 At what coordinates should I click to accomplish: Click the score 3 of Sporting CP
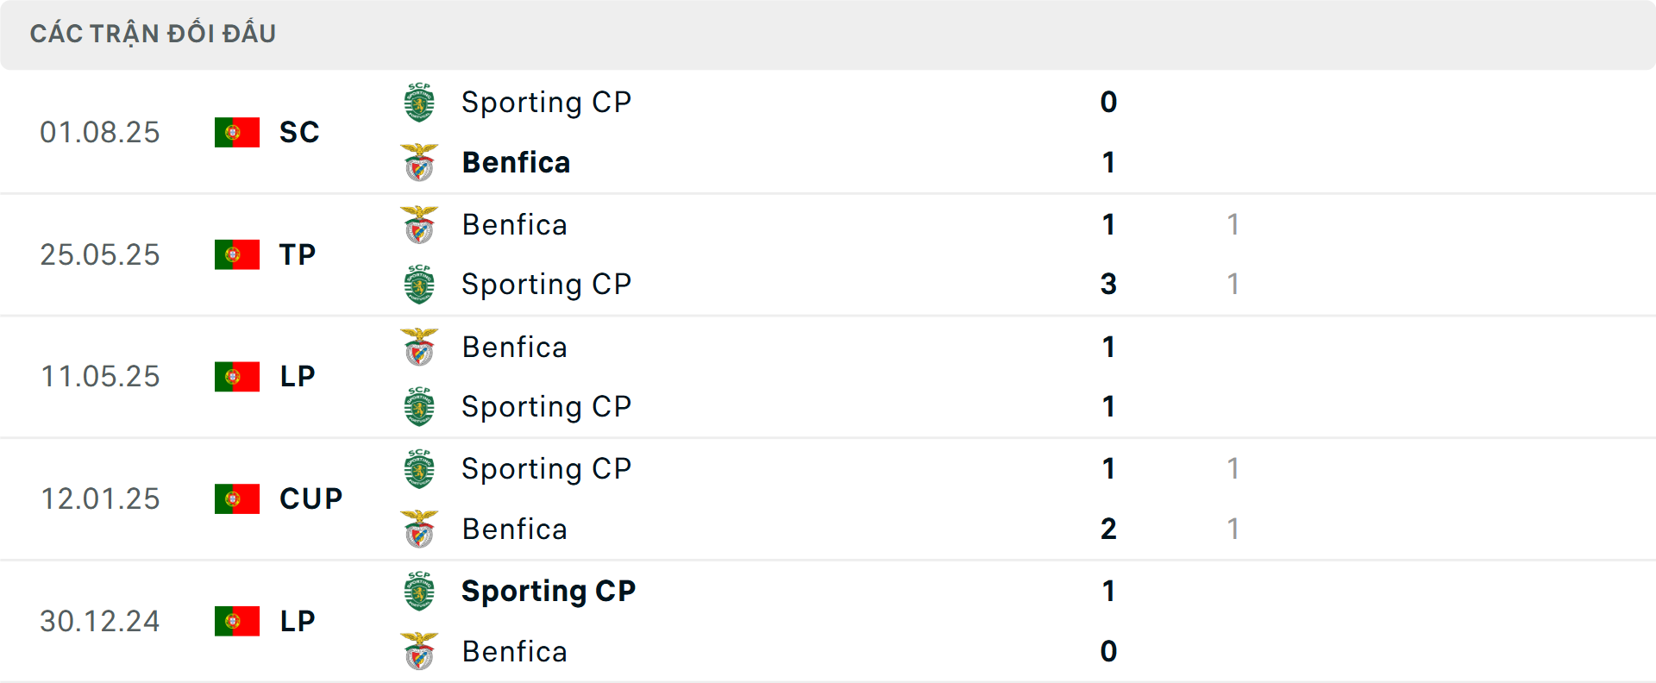(1108, 285)
